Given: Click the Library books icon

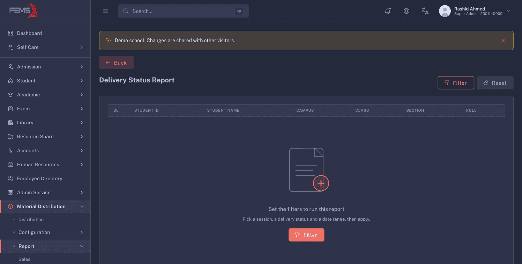Looking at the screenshot, I should 10,123.
